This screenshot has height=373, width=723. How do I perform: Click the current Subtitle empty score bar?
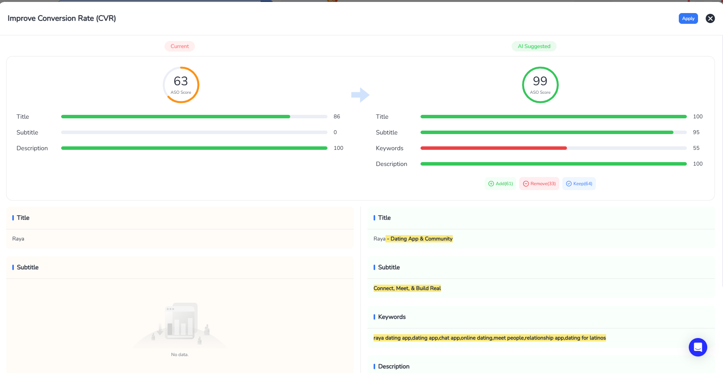[x=194, y=132]
